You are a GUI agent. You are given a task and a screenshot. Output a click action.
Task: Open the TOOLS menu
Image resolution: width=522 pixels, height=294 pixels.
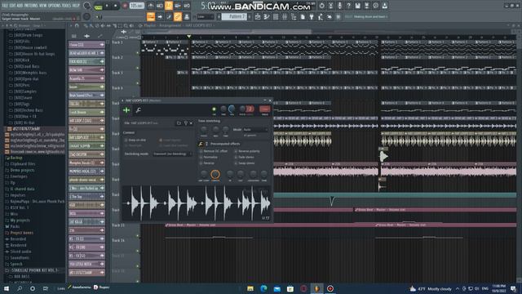66,6
